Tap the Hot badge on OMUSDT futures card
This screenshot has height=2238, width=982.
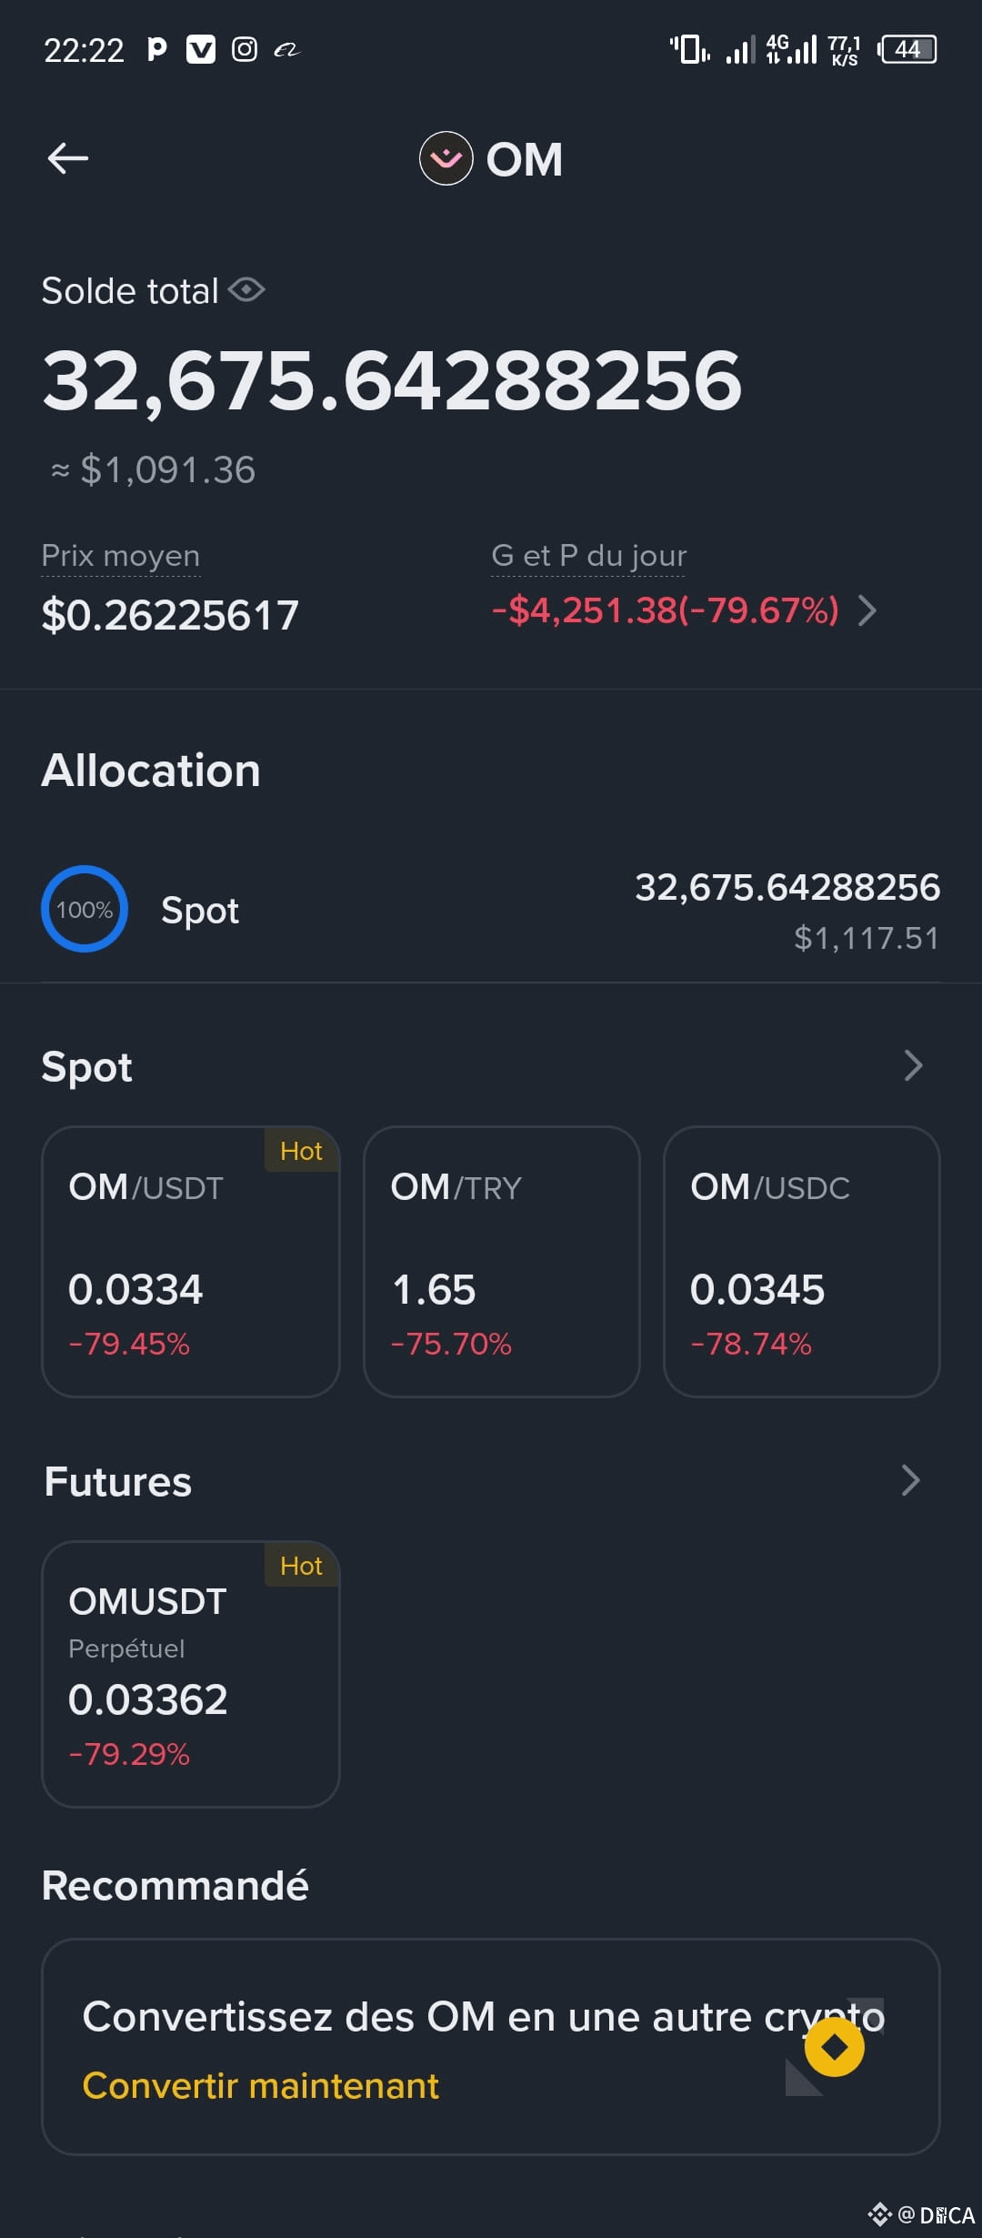point(301,1566)
